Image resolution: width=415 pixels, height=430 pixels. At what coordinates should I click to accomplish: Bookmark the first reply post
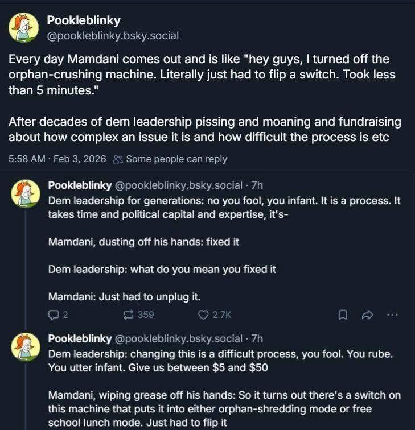coord(343,315)
